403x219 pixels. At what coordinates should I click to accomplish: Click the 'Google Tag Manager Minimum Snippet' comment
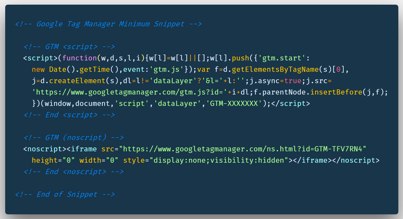pos(108,24)
